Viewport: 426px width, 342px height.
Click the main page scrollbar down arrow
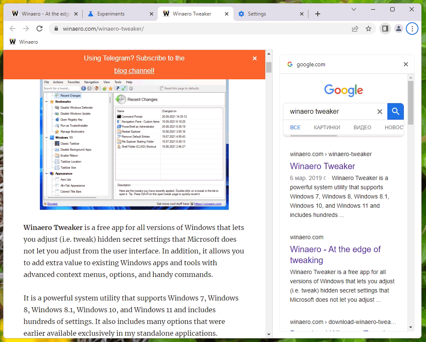pos(269,334)
